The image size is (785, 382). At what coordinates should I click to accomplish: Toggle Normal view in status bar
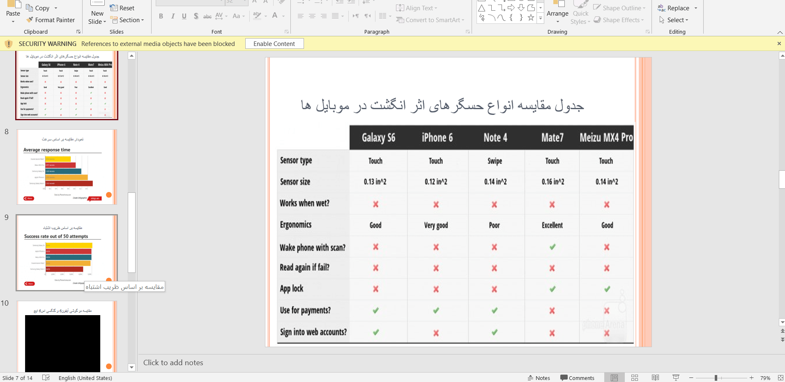coord(614,378)
